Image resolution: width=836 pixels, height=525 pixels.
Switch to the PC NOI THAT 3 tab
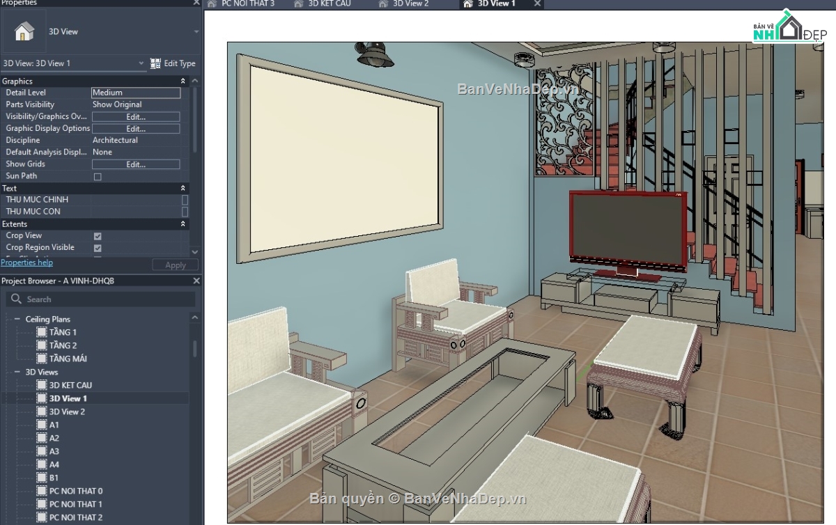[x=241, y=3]
